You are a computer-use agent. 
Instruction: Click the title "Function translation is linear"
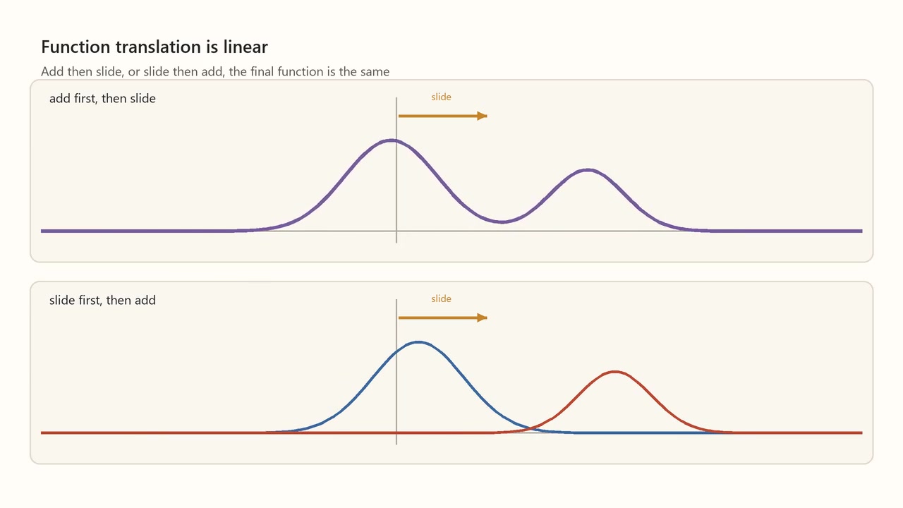click(x=154, y=47)
